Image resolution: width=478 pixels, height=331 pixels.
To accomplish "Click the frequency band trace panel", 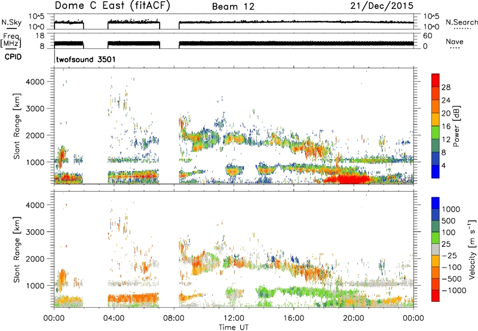I will pos(234,41).
